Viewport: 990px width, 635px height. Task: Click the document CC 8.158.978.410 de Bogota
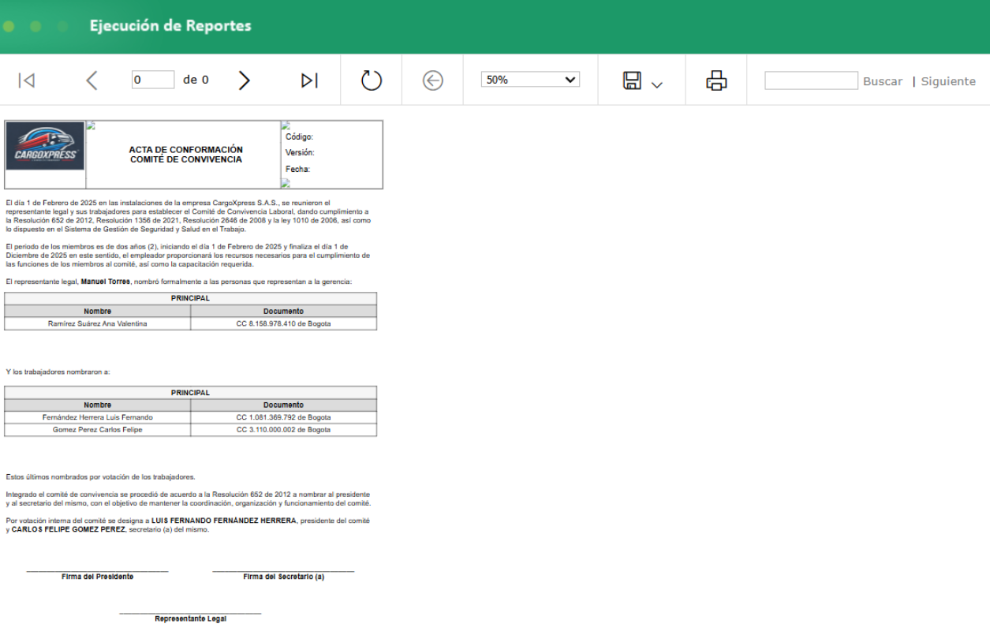point(284,323)
